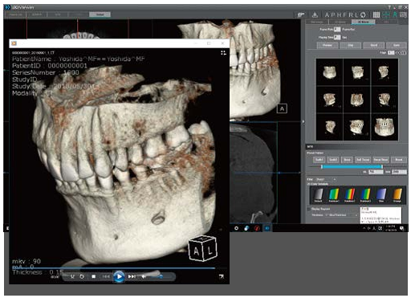Click the first preset pattern button
Screen dimensions: 411x298
319,160
